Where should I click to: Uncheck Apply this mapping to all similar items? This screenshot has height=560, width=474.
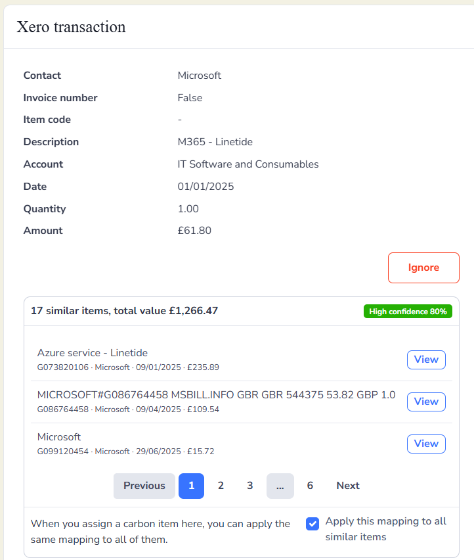tap(312, 524)
